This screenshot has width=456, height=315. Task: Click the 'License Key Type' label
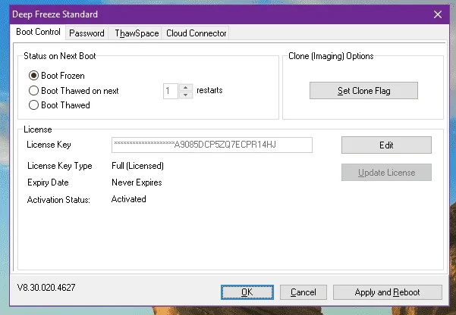[60, 166]
